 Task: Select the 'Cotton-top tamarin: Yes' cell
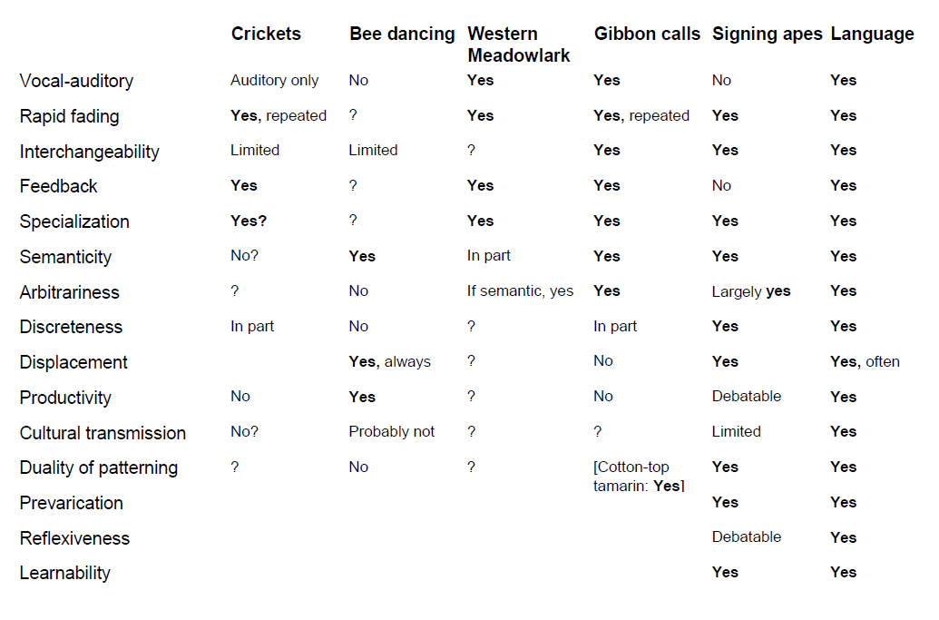pyautogui.click(x=639, y=477)
